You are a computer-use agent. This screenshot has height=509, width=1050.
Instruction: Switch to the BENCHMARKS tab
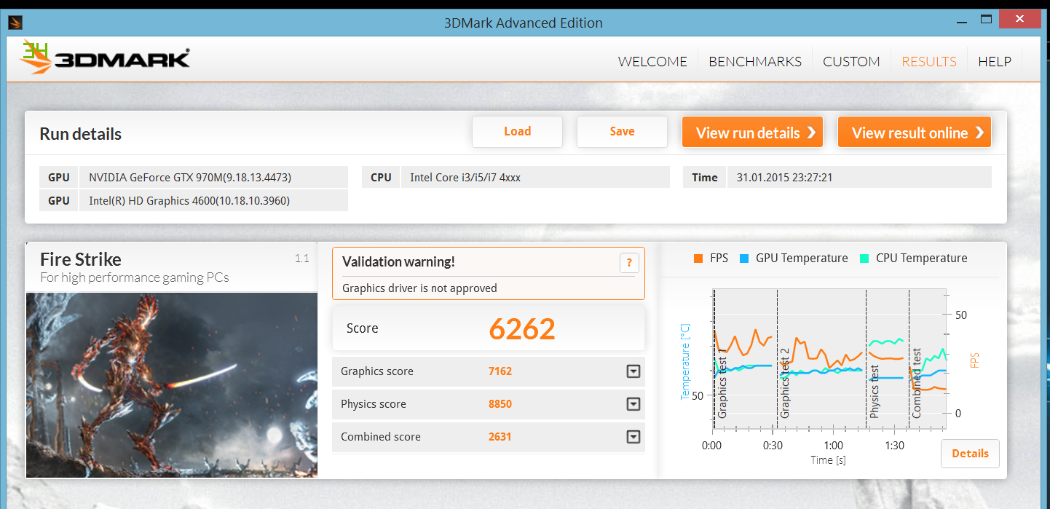point(755,62)
